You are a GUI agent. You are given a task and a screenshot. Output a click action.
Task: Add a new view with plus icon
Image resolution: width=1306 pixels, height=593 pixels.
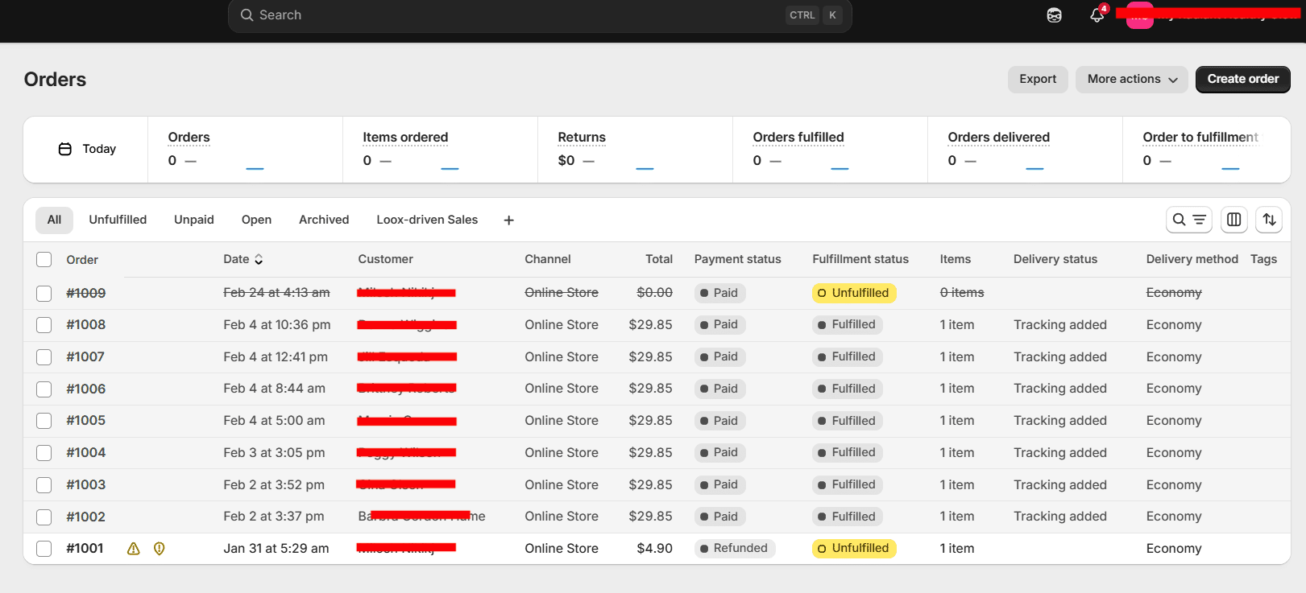point(508,220)
